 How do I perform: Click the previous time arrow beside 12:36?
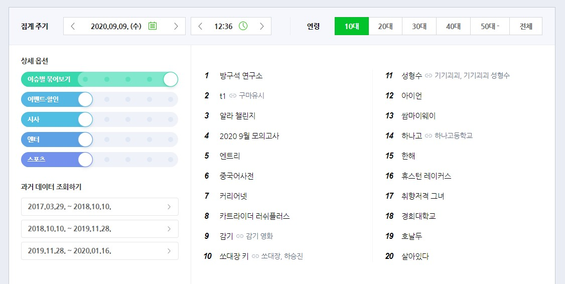[200, 26]
